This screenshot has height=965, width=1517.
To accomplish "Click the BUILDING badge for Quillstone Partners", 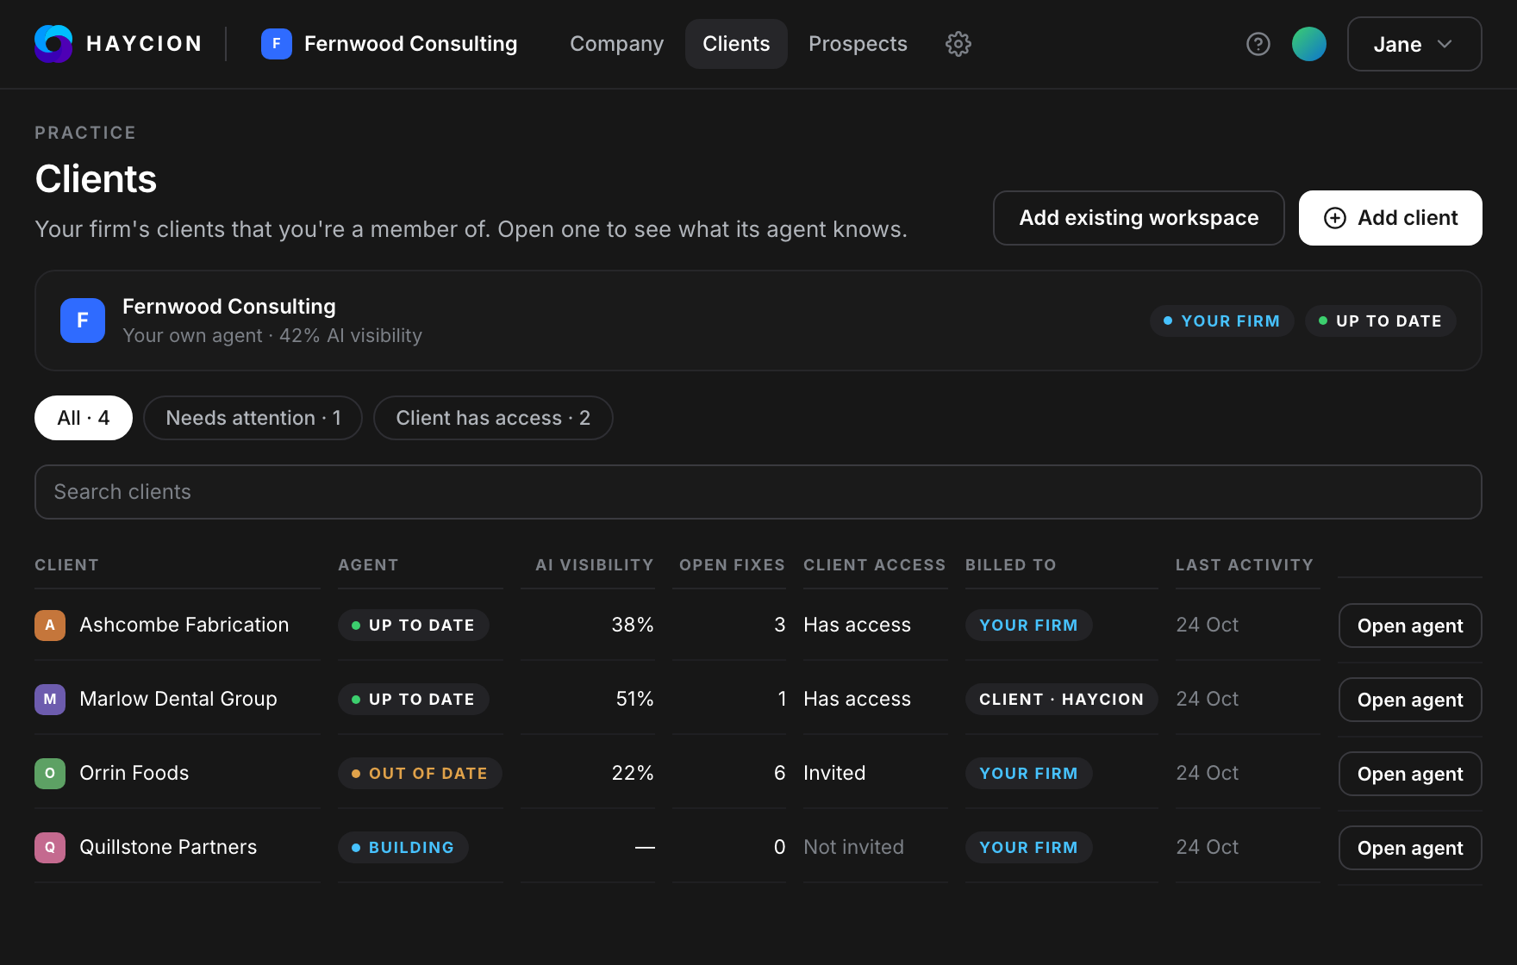I will click(403, 847).
